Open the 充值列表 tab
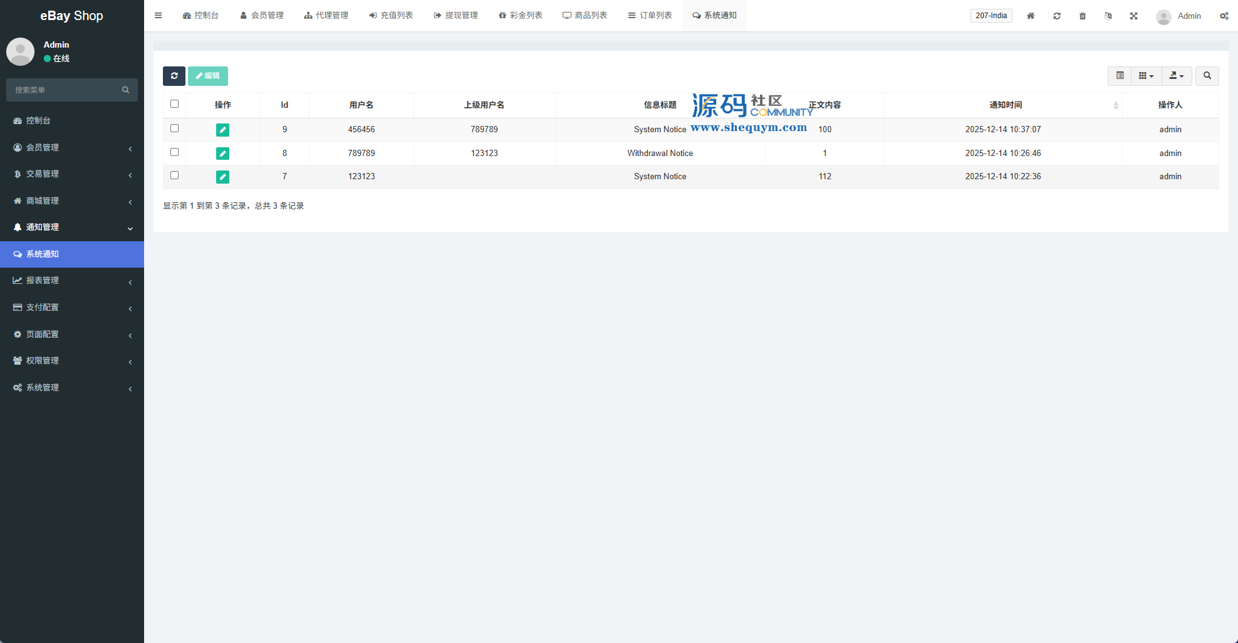The image size is (1238, 643). click(x=391, y=16)
